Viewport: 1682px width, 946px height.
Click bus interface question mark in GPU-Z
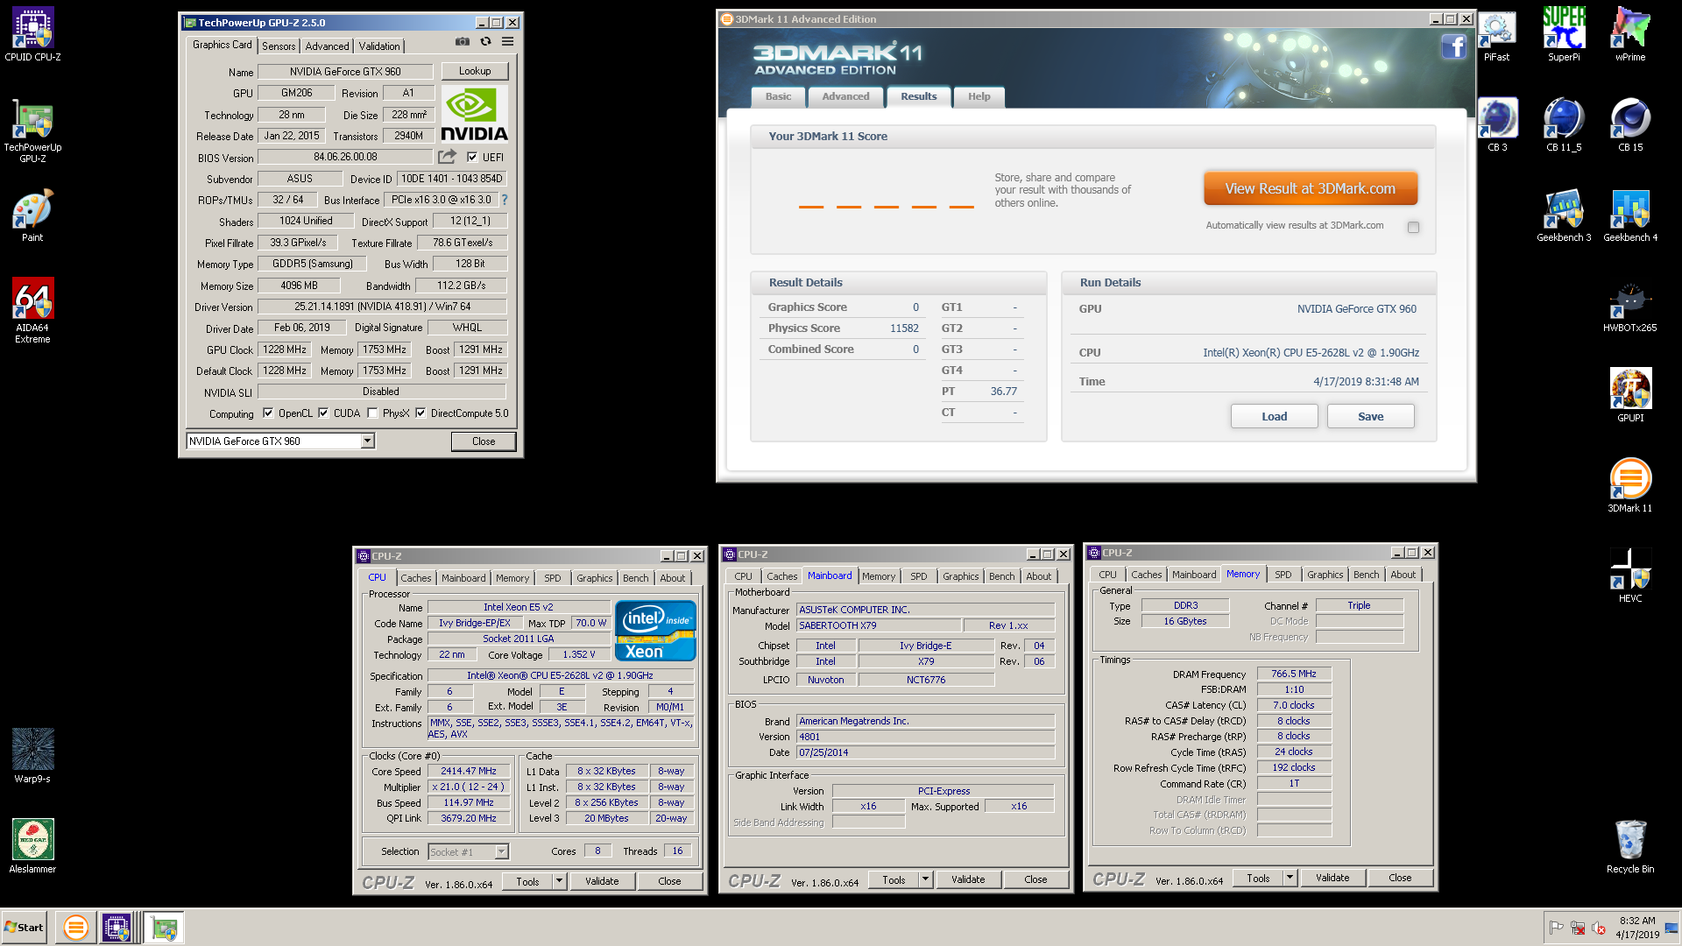pos(505,200)
